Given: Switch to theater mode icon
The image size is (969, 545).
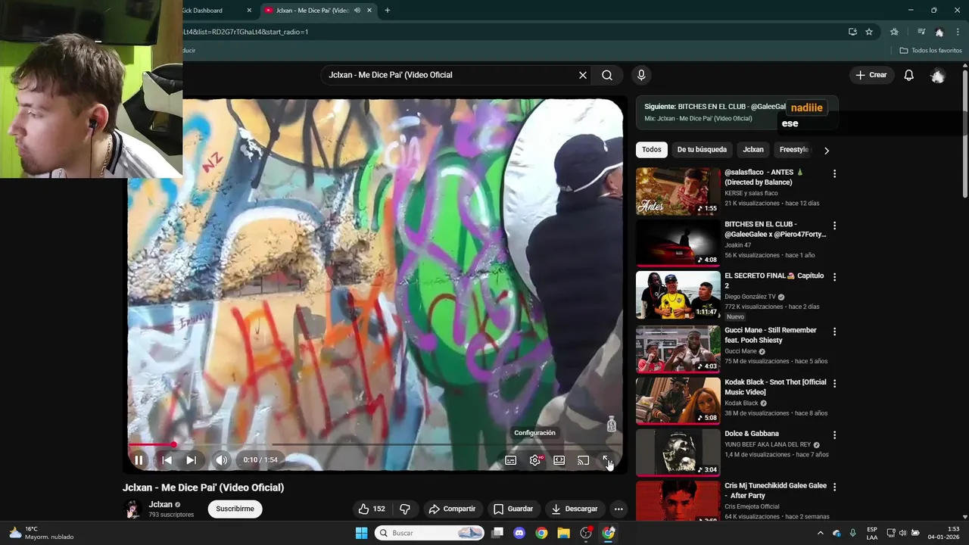Looking at the screenshot, I should coord(559,459).
